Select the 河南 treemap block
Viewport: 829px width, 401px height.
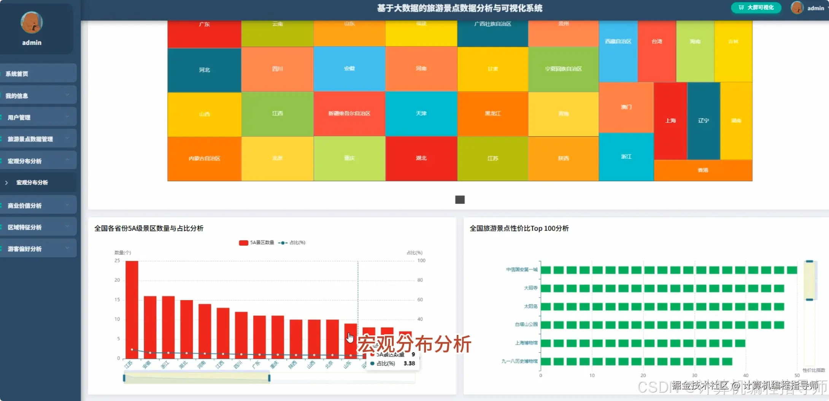(x=421, y=69)
